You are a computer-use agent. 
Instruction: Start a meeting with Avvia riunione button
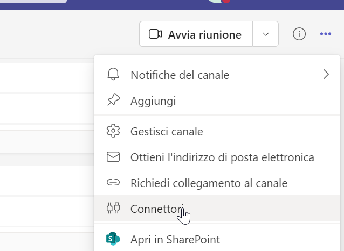(196, 34)
